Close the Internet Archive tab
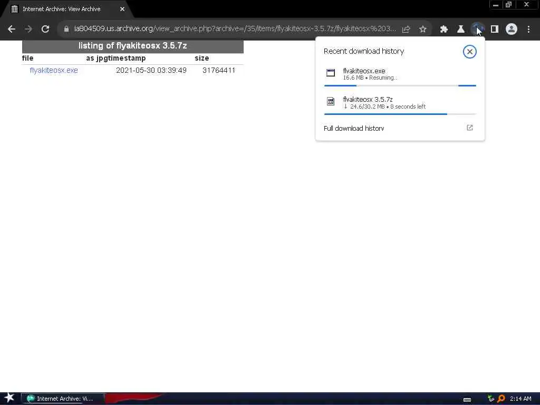The image size is (540, 405). point(122,9)
